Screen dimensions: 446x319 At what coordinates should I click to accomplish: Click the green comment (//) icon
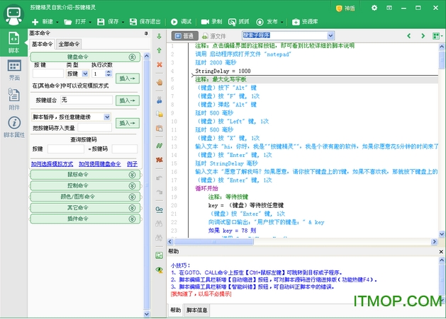click(x=160, y=146)
